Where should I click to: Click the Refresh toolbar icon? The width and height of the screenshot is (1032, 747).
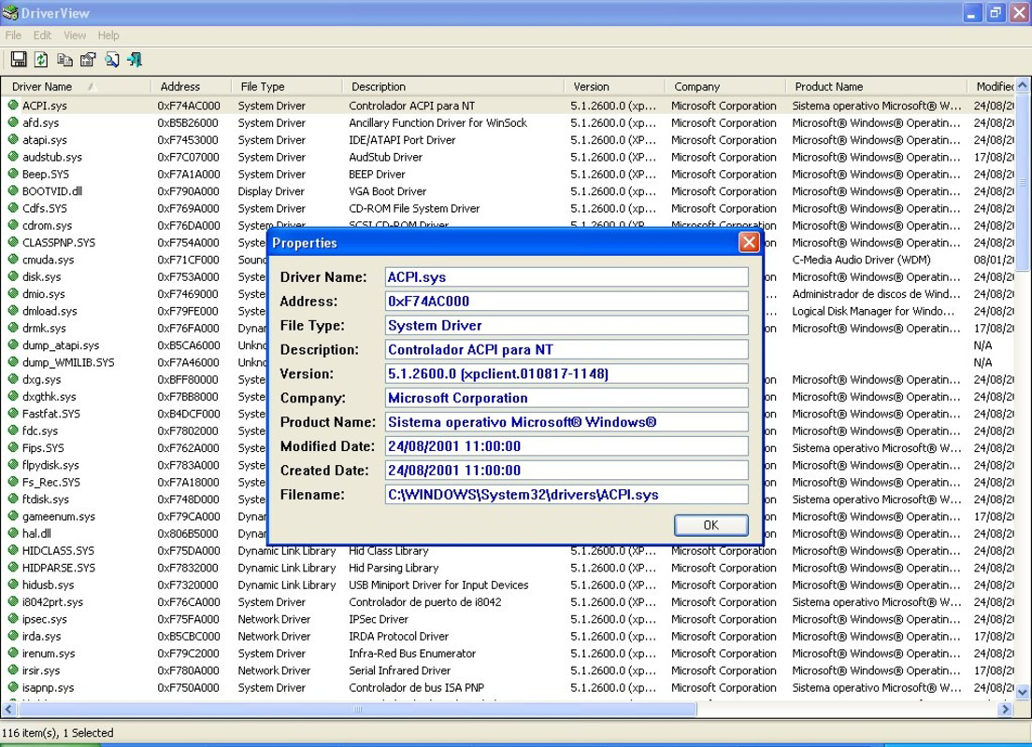tap(41, 60)
